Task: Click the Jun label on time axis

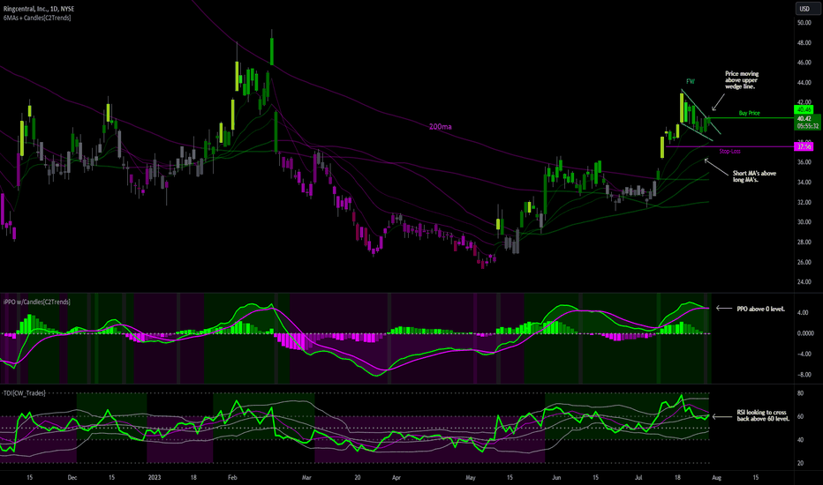Action: click(x=556, y=478)
